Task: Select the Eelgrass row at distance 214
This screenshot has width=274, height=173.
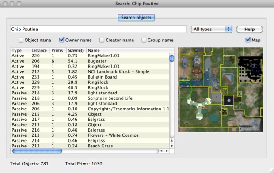Action: pos(90,141)
